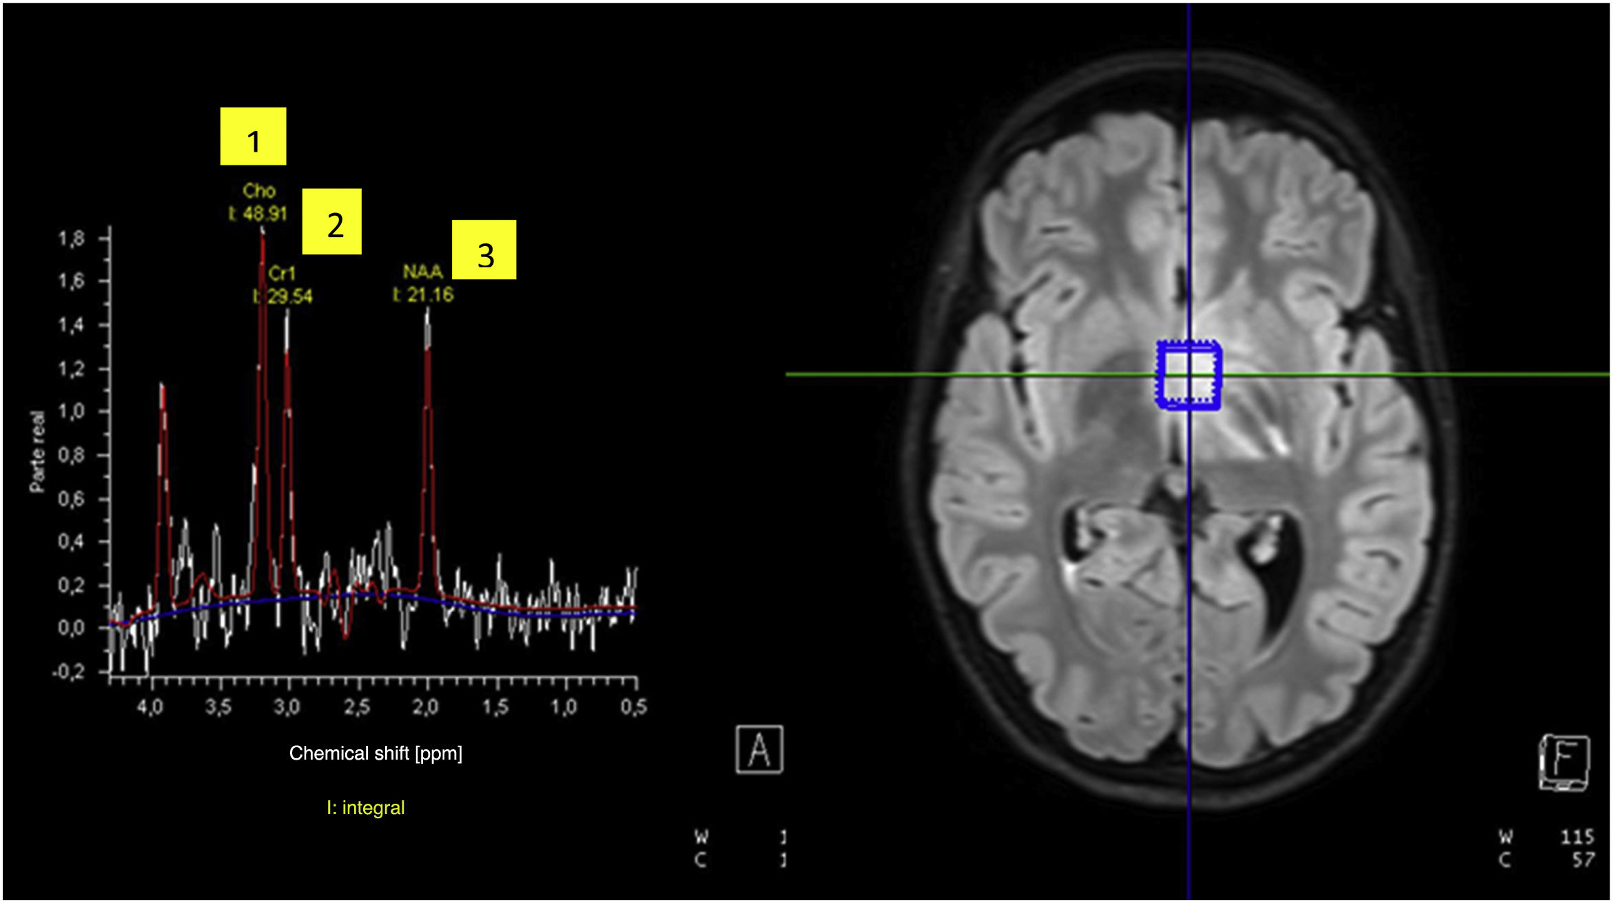Click the NAA integral value 21.16
The width and height of the screenshot is (1613, 903).
(x=429, y=295)
